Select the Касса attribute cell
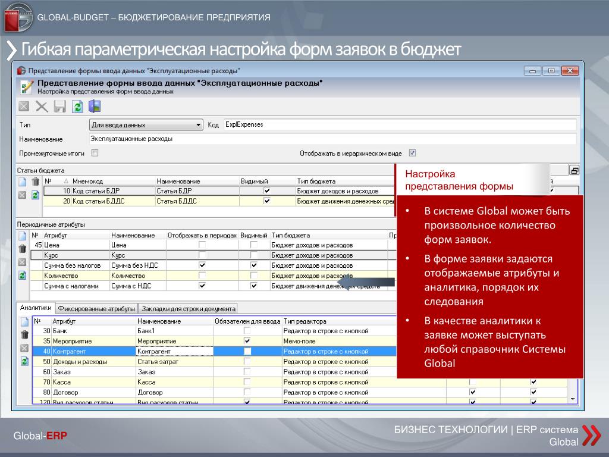This screenshot has width=609, height=457. pyautogui.click(x=93, y=382)
